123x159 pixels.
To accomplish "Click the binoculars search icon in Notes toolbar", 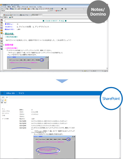I will point(62,9).
